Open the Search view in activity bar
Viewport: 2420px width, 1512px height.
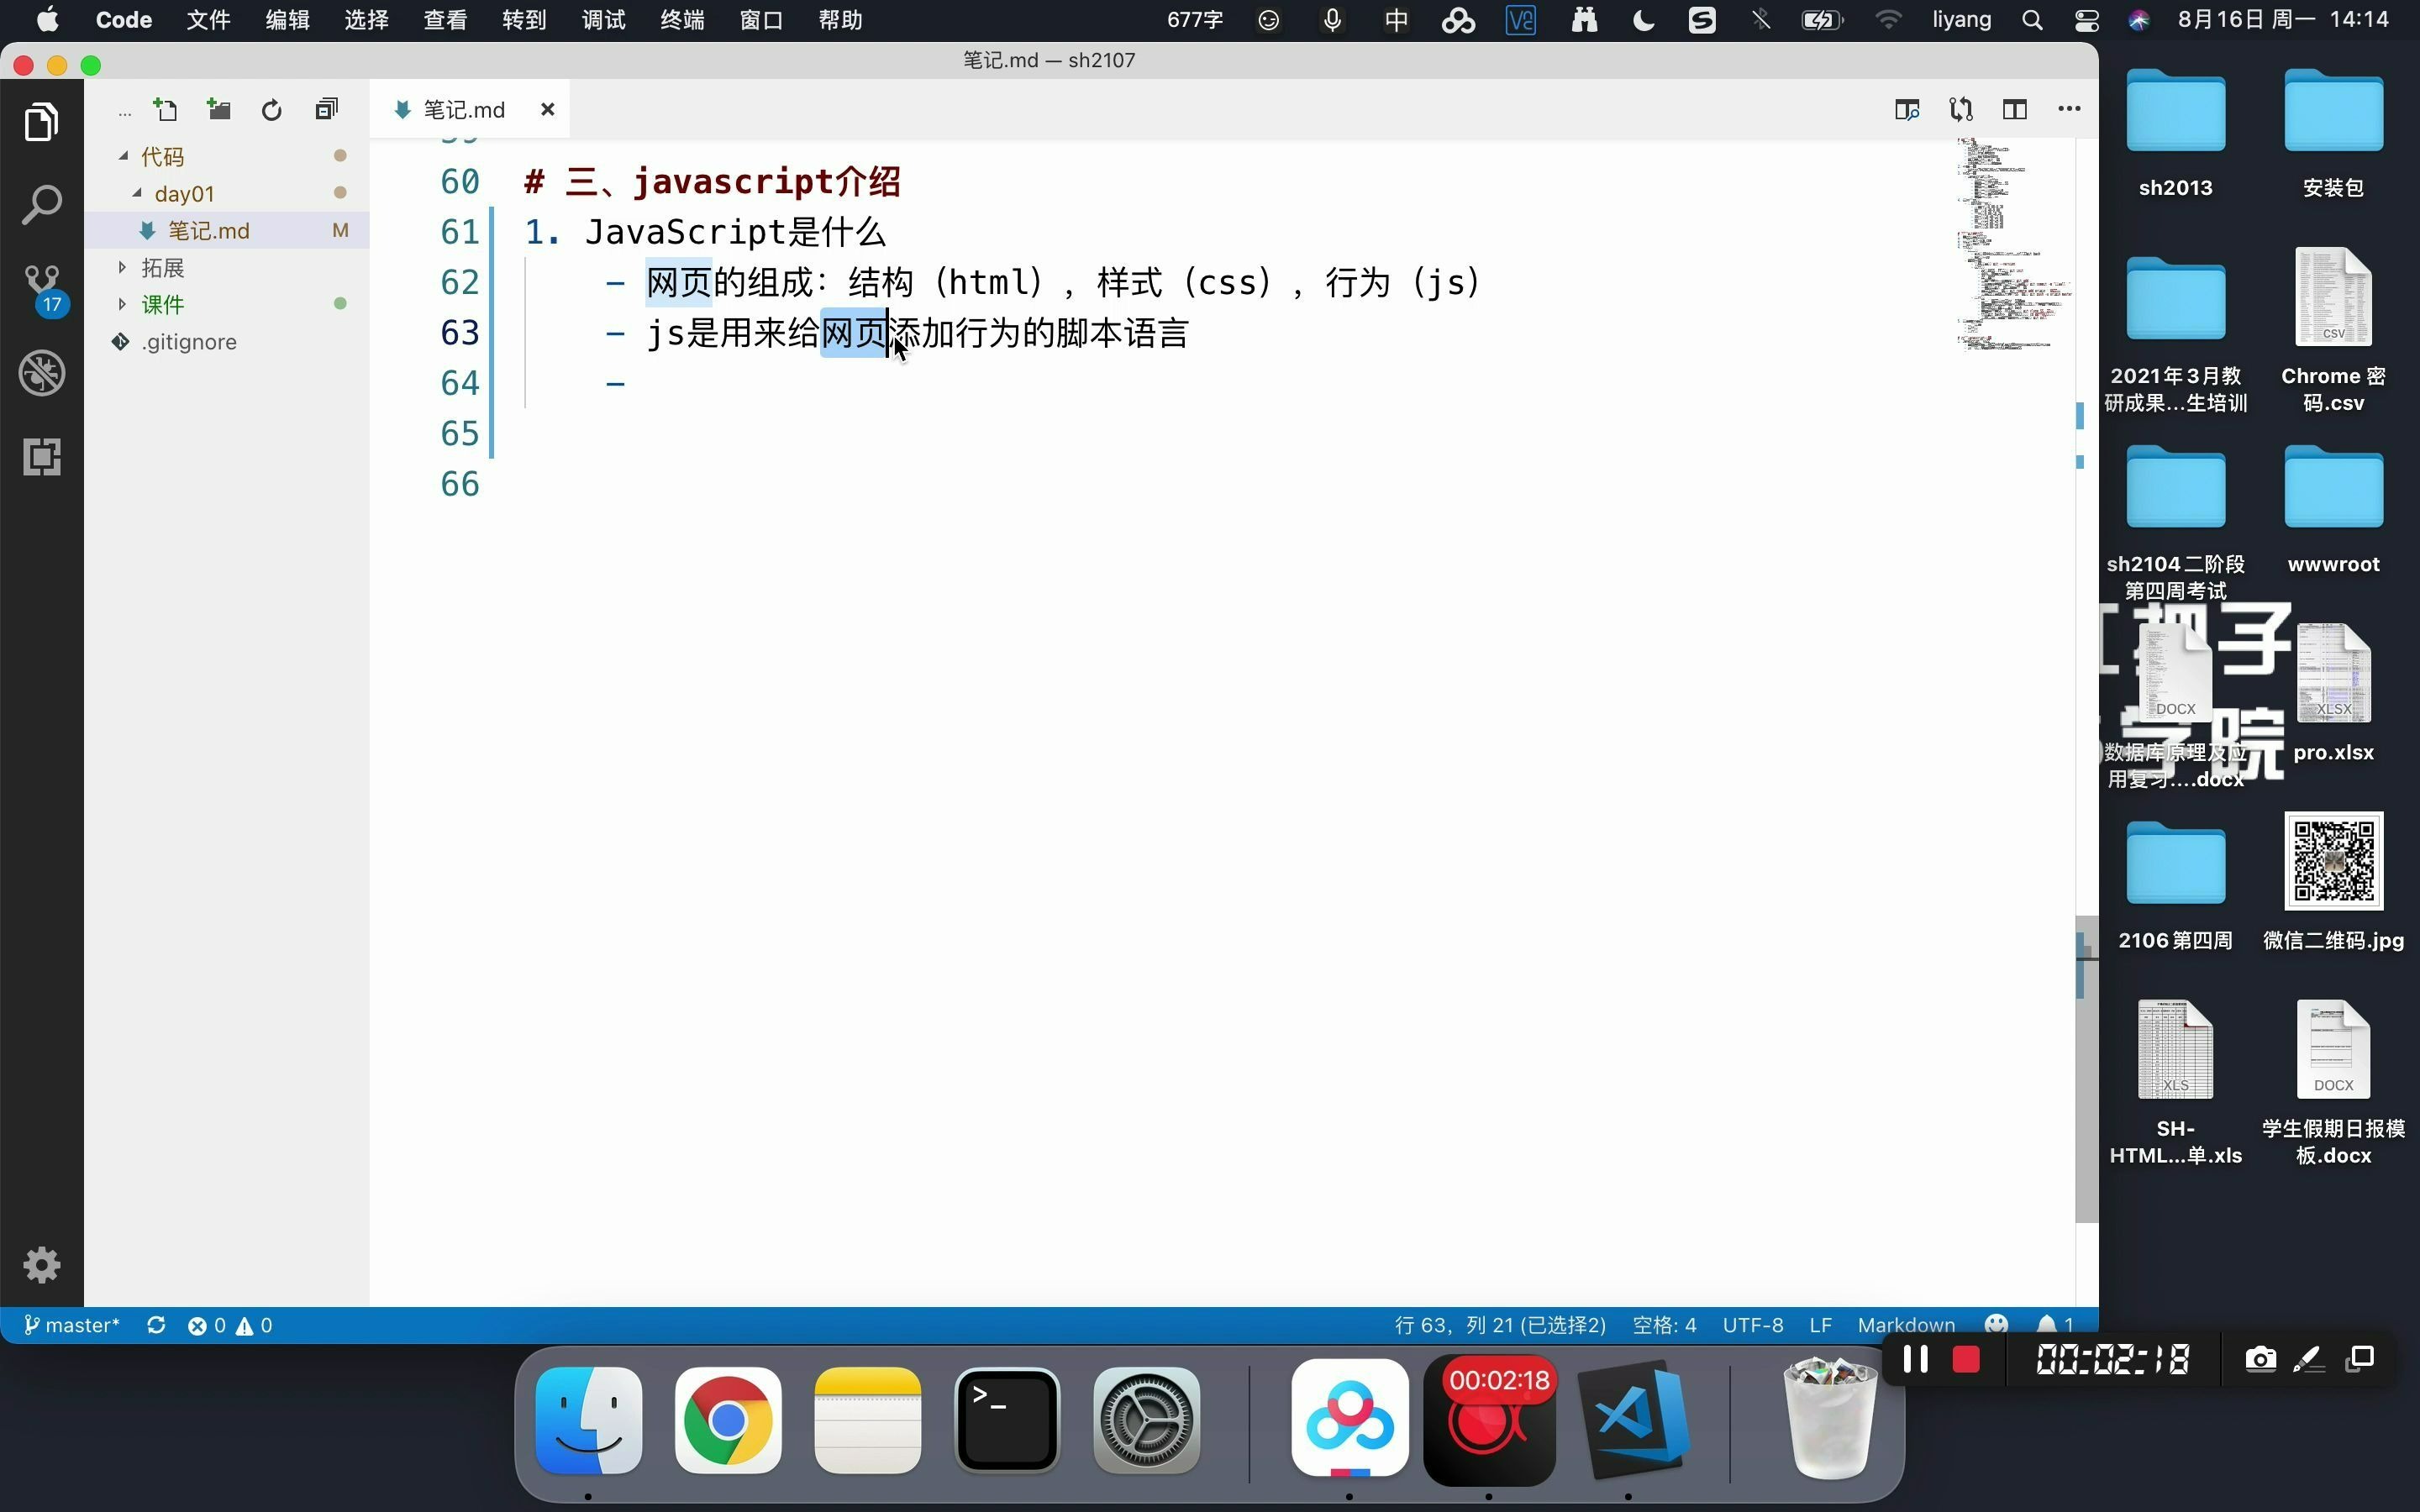(x=41, y=205)
